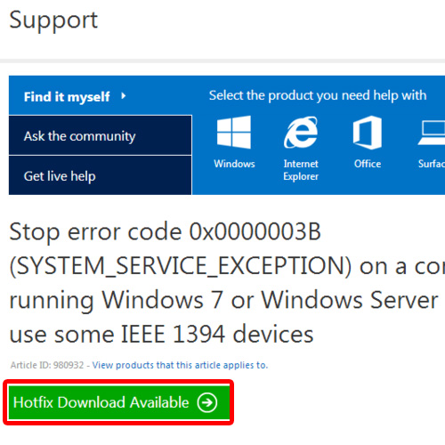The width and height of the screenshot is (445, 445).
Task: Select the Internet Explorer logo icon
Action: point(301,133)
